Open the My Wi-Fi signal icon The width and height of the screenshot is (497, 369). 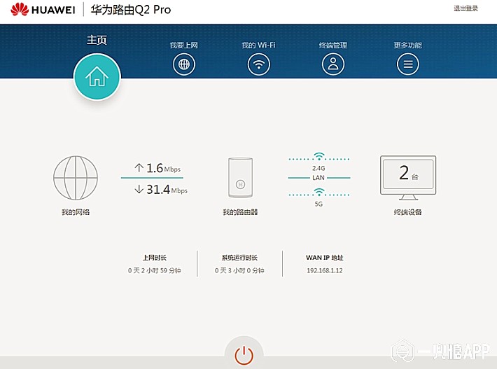258,64
